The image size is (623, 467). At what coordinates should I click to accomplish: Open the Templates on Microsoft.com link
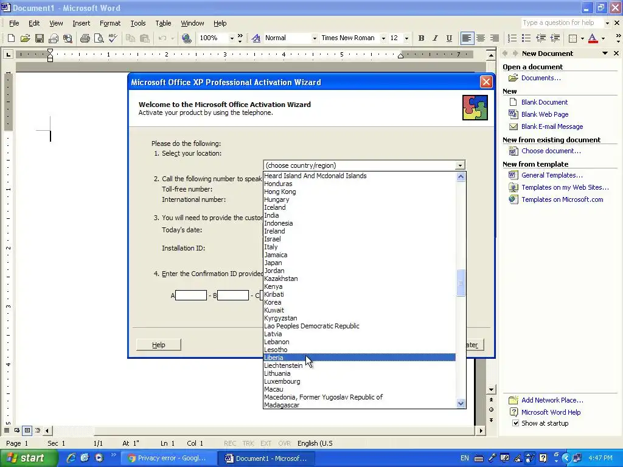coord(562,199)
